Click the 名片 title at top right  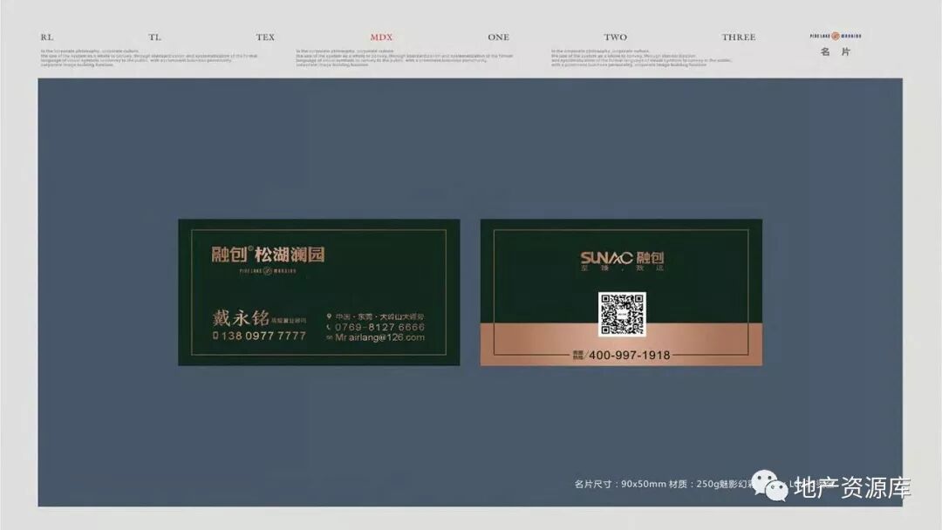pos(836,51)
